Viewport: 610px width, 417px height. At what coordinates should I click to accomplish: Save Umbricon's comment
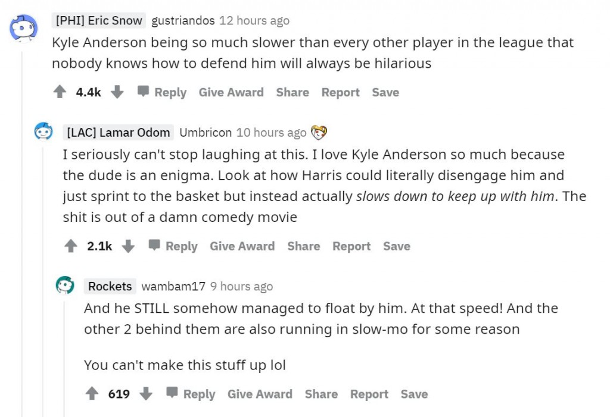(x=396, y=246)
